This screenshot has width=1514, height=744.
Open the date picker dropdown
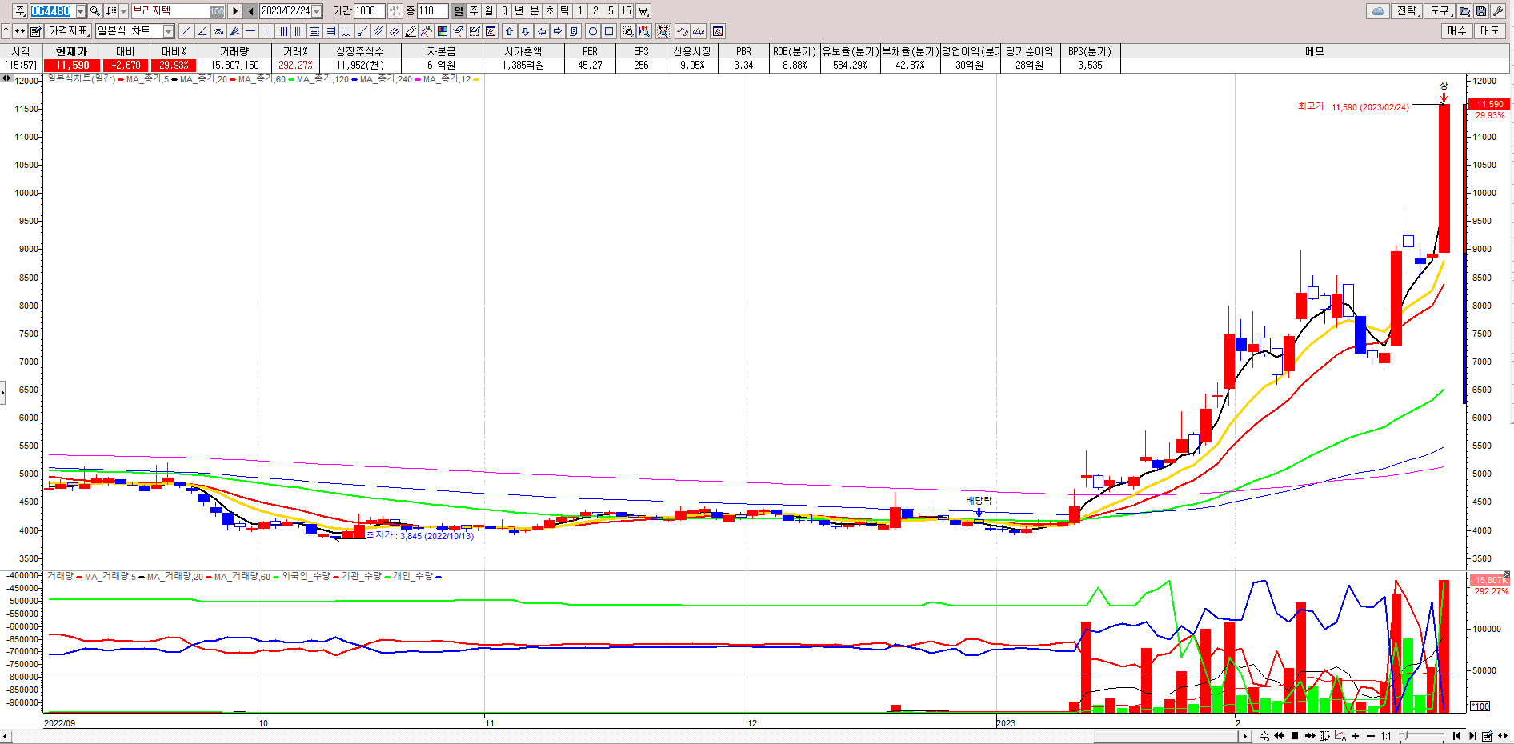[x=317, y=11]
